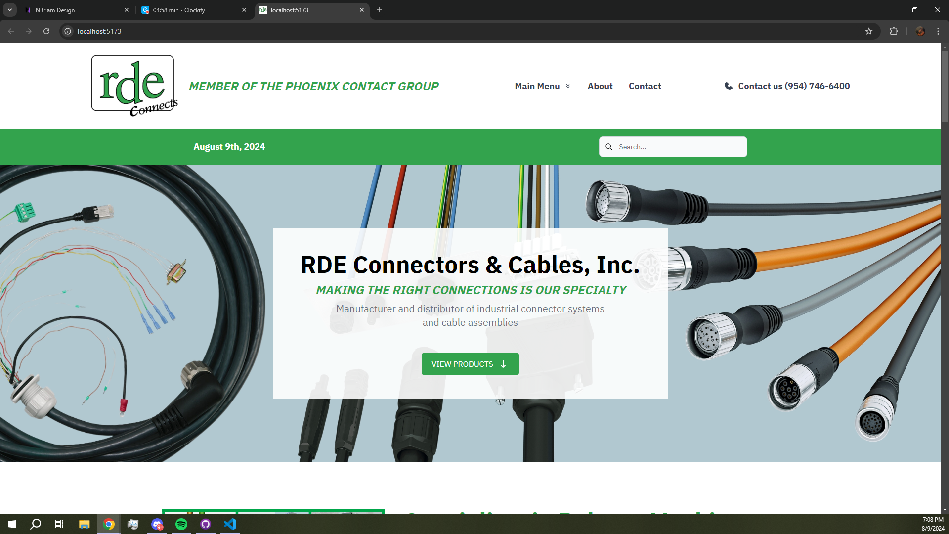Image resolution: width=949 pixels, height=534 pixels.
Task: Open the tab search dropdown
Action: [9, 10]
